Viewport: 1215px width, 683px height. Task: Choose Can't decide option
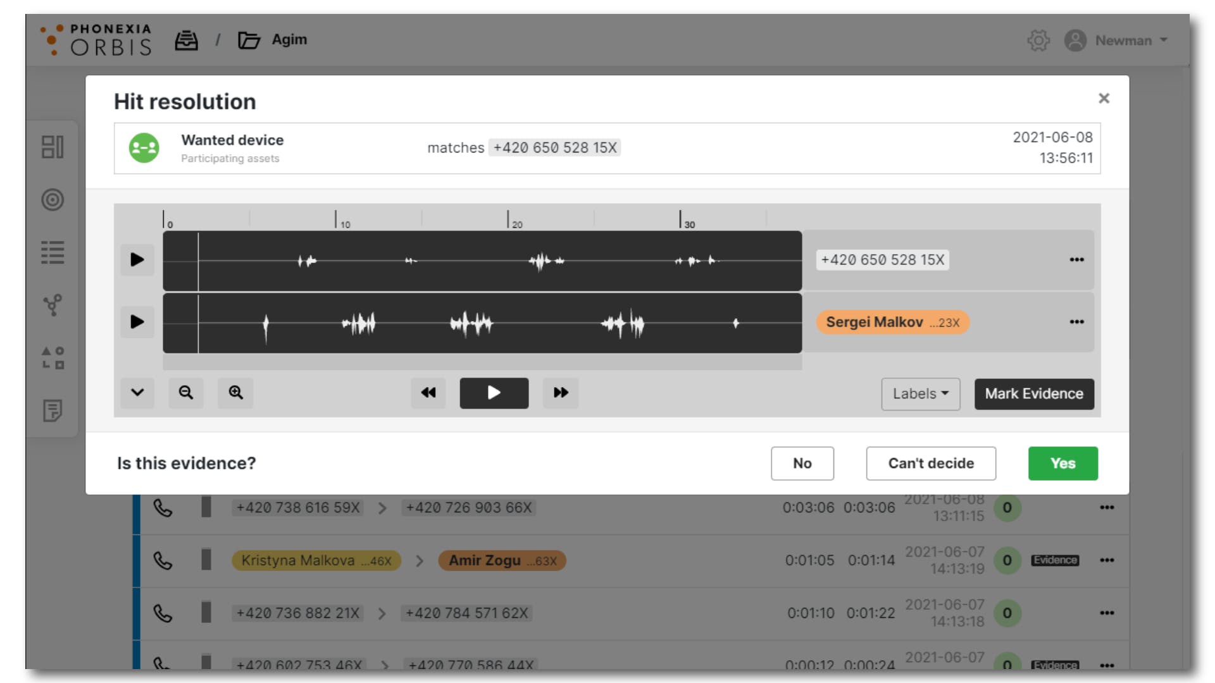point(930,464)
